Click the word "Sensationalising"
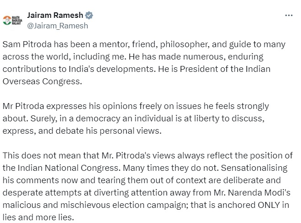 tap(254, 168)
